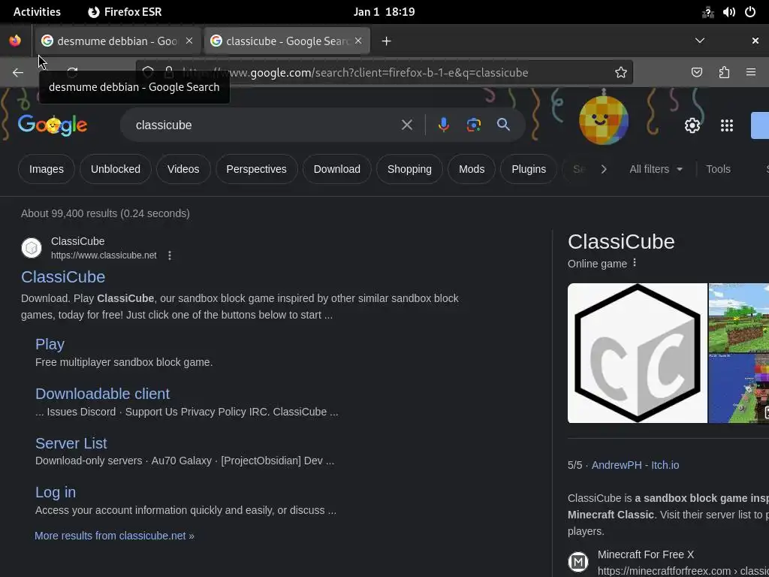Viewport: 769px width, 577px height.
Task: Select the Mods filter chip
Action: 472,169
